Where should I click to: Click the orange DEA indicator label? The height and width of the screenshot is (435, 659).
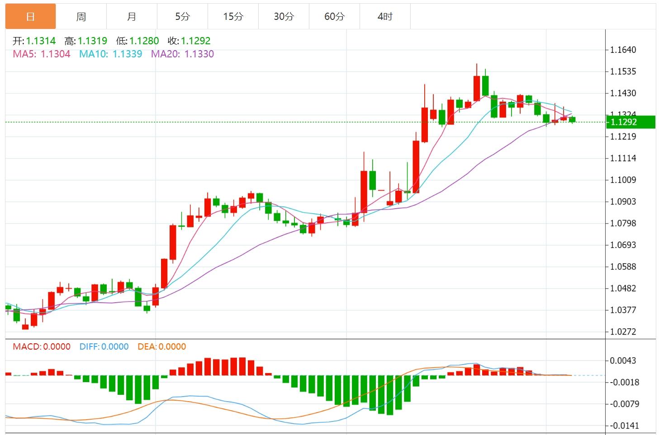coord(161,347)
